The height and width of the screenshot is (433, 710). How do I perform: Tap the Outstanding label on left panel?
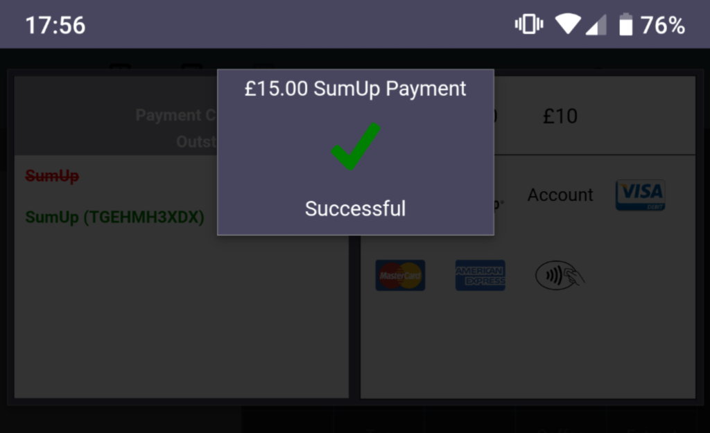tap(196, 141)
